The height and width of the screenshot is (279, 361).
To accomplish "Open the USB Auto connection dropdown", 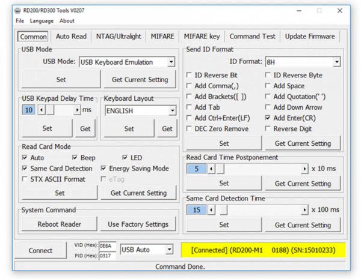I will (x=169, y=250).
